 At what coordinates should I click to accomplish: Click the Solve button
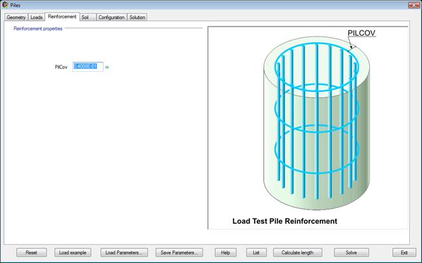coord(352,252)
